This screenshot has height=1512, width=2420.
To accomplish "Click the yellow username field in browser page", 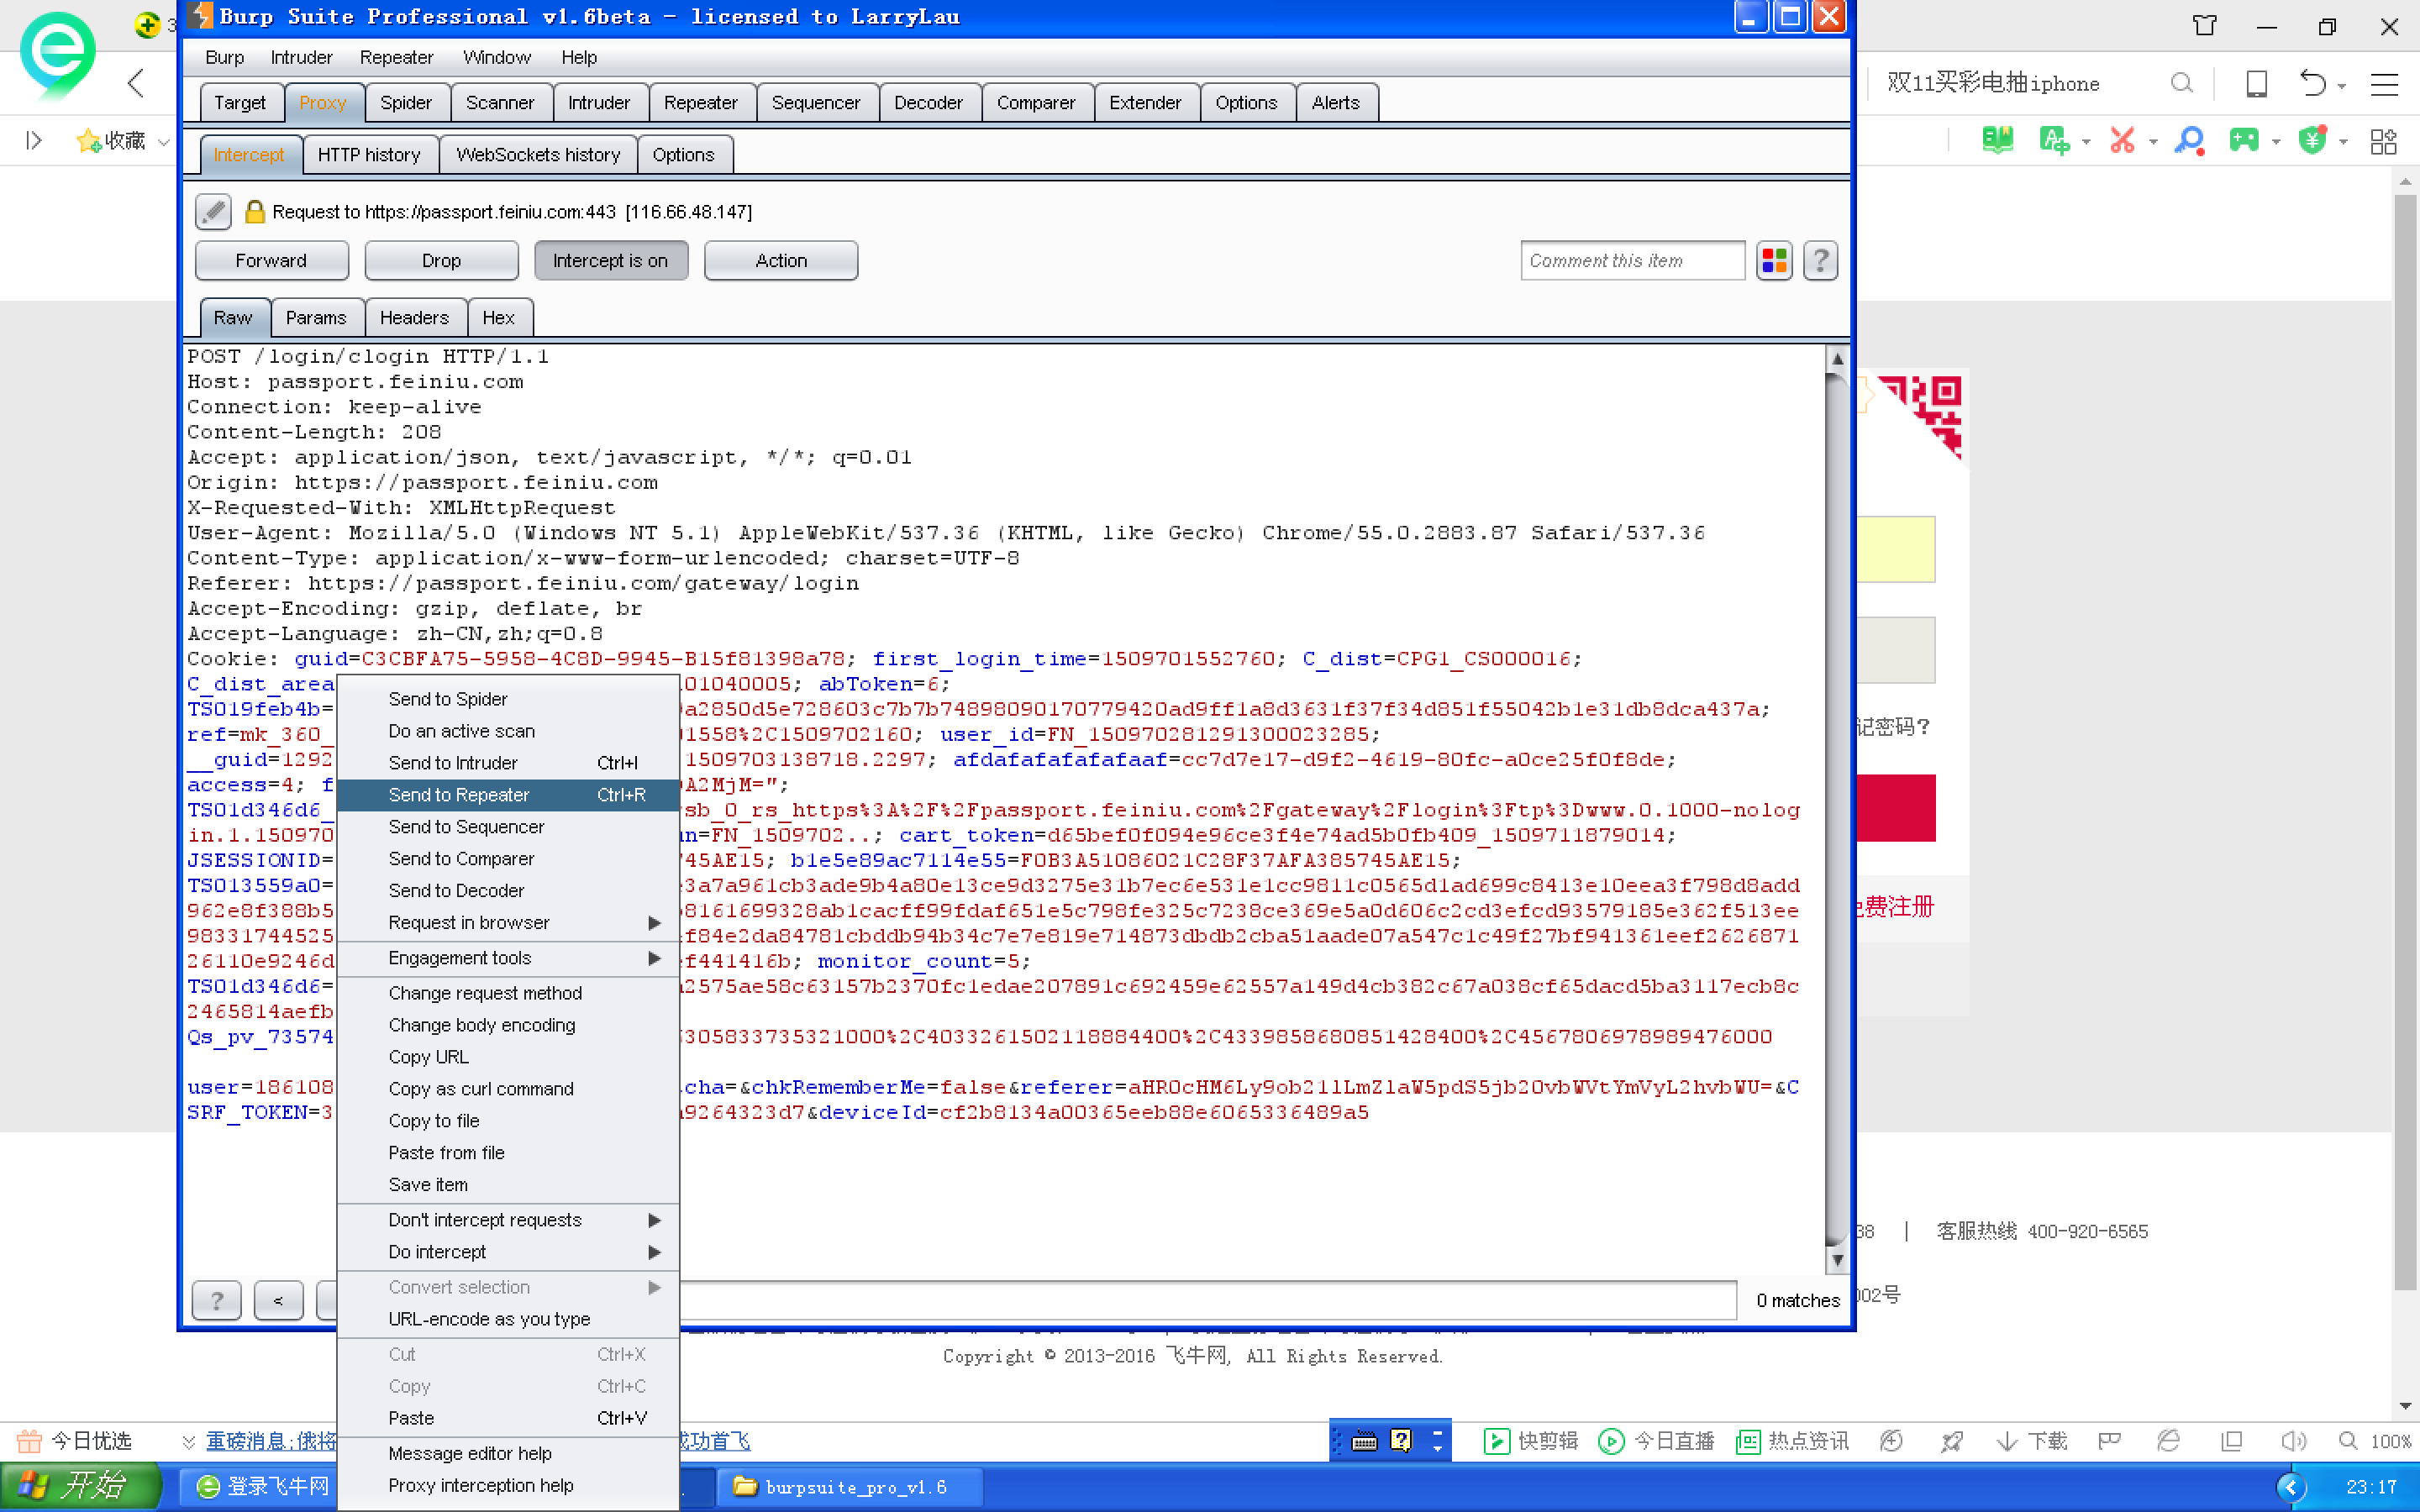I will tap(1896, 549).
